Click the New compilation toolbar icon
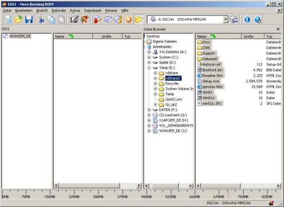284x207 pixels. point(8,20)
